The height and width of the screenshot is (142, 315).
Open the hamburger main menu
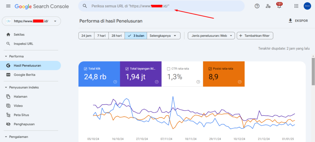coord(8,6)
